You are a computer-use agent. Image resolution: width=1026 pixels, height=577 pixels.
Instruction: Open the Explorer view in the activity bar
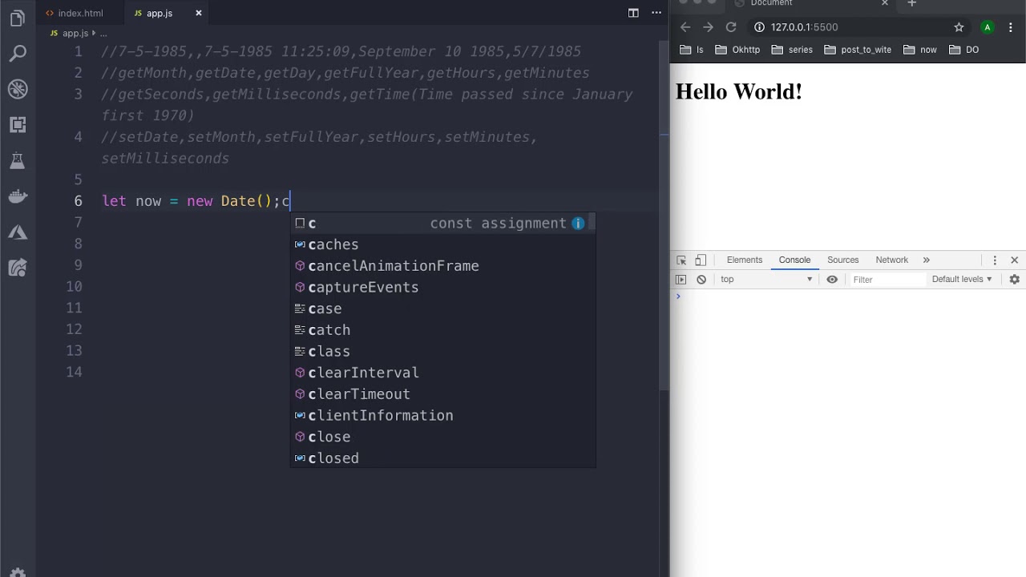click(x=18, y=18)
